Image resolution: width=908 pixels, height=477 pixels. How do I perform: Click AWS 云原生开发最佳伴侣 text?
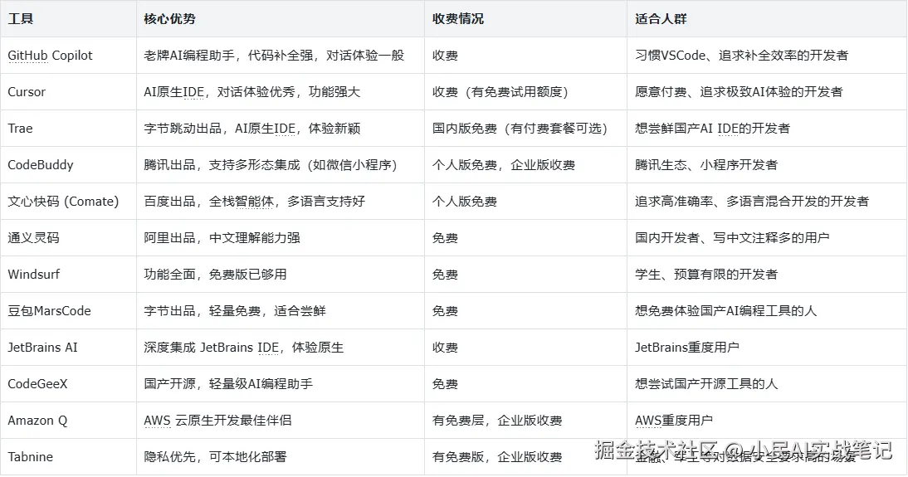[217, 421]
